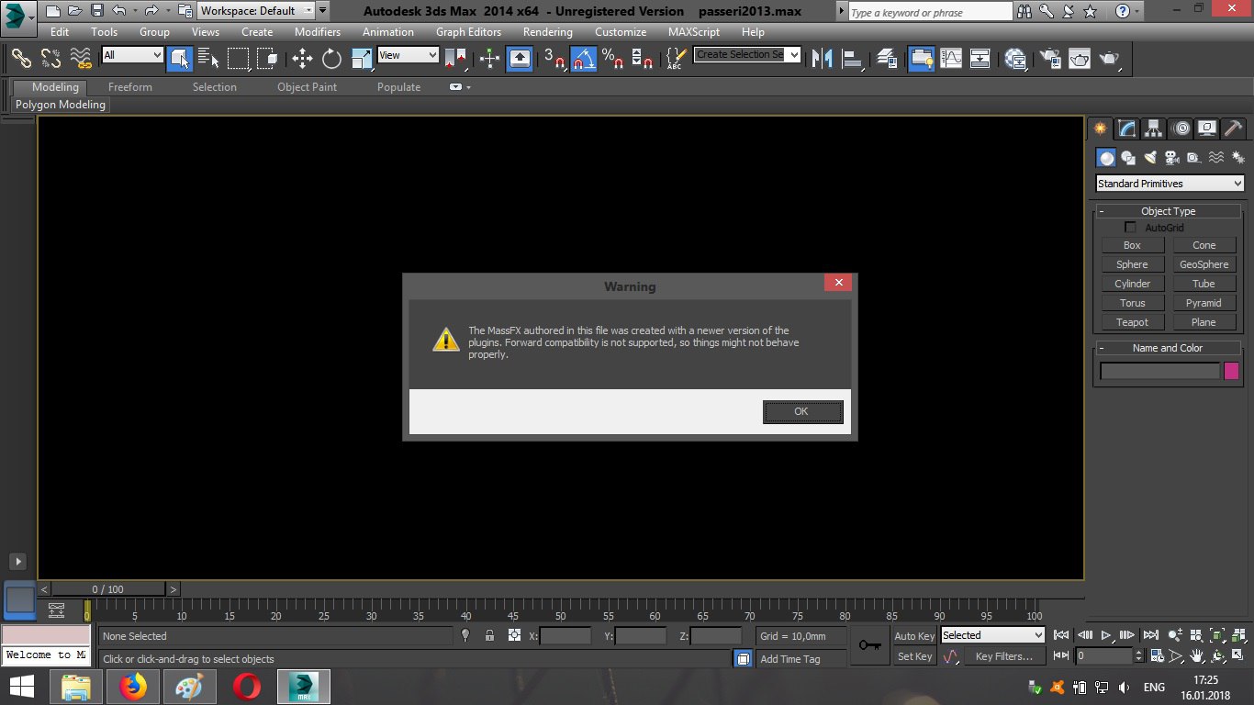Image resolution: width=1254 pixels, height=705 pixels.
Task: Toggle Percent Snap
Action: (x=613, y=59)
